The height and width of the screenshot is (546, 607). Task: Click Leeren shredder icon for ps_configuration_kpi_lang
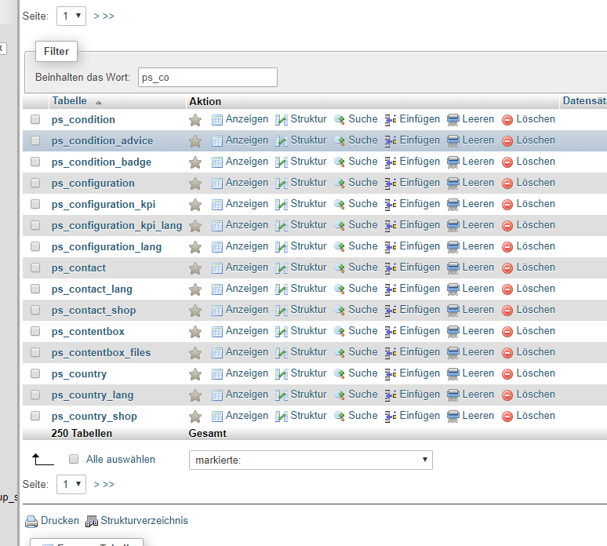453,226
